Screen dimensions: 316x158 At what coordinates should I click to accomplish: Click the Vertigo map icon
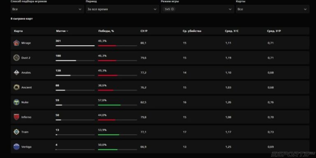tap(16, 147)
